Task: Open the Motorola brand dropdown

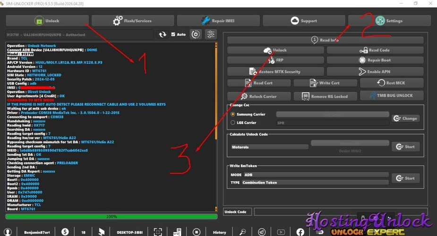Action: click(269, 147)
